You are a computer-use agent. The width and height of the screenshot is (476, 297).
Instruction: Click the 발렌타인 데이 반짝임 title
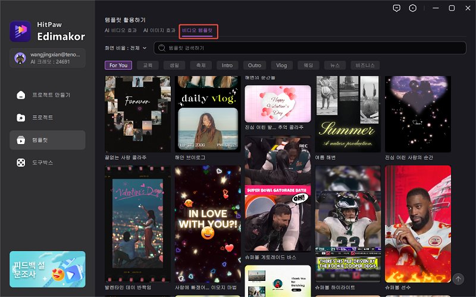(x=128, y=287)
